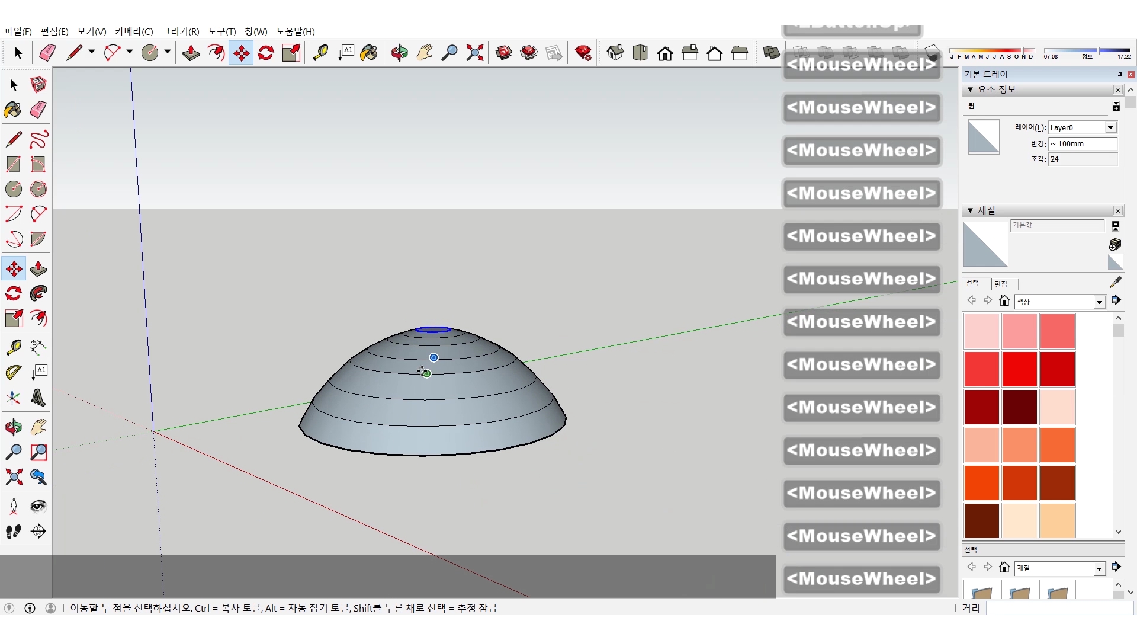Pick the eyedropper sample paint icon
This screenshot has height=640, width=1137.
[1115, 283]
